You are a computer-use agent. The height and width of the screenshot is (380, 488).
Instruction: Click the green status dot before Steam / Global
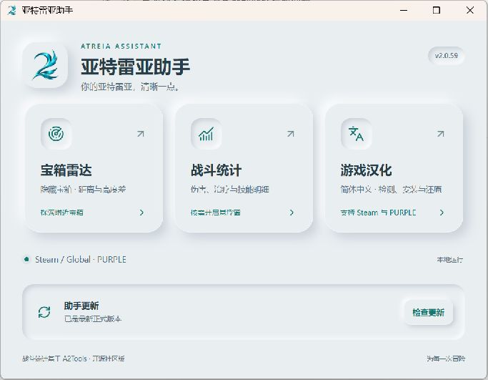tap(26, 259)
